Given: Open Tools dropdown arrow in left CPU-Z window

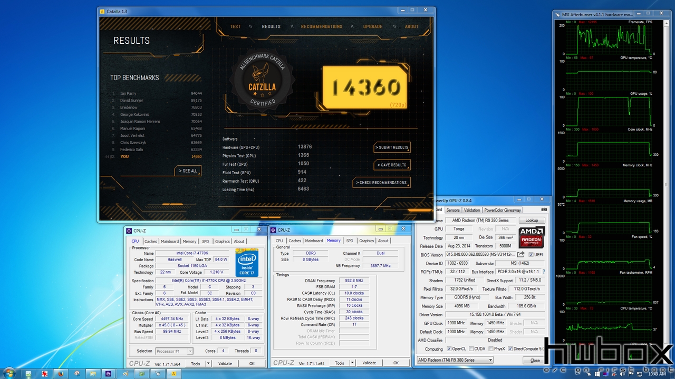Looking at the screenshot, I should tap(208, 363).
